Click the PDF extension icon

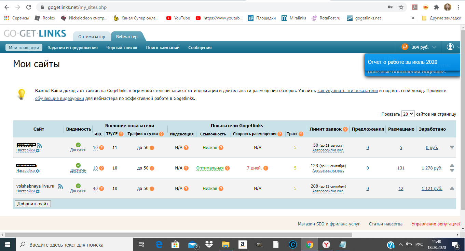click(414, 7)
